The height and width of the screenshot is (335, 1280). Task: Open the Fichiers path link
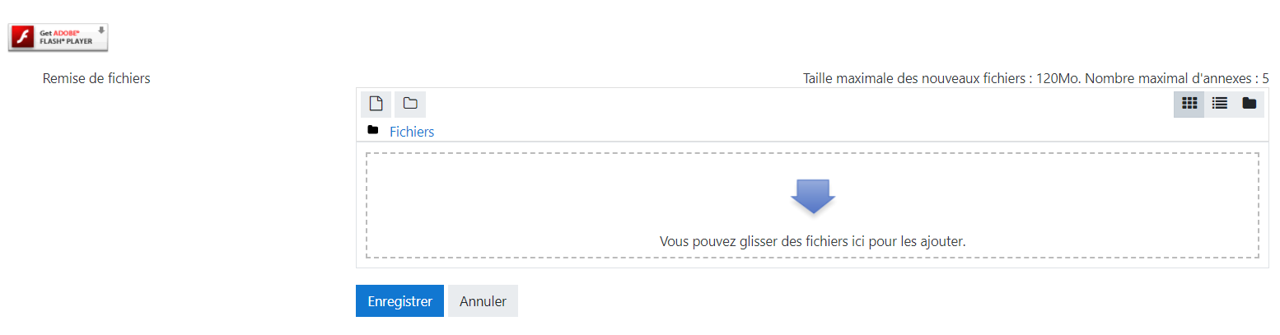(412, 132)
